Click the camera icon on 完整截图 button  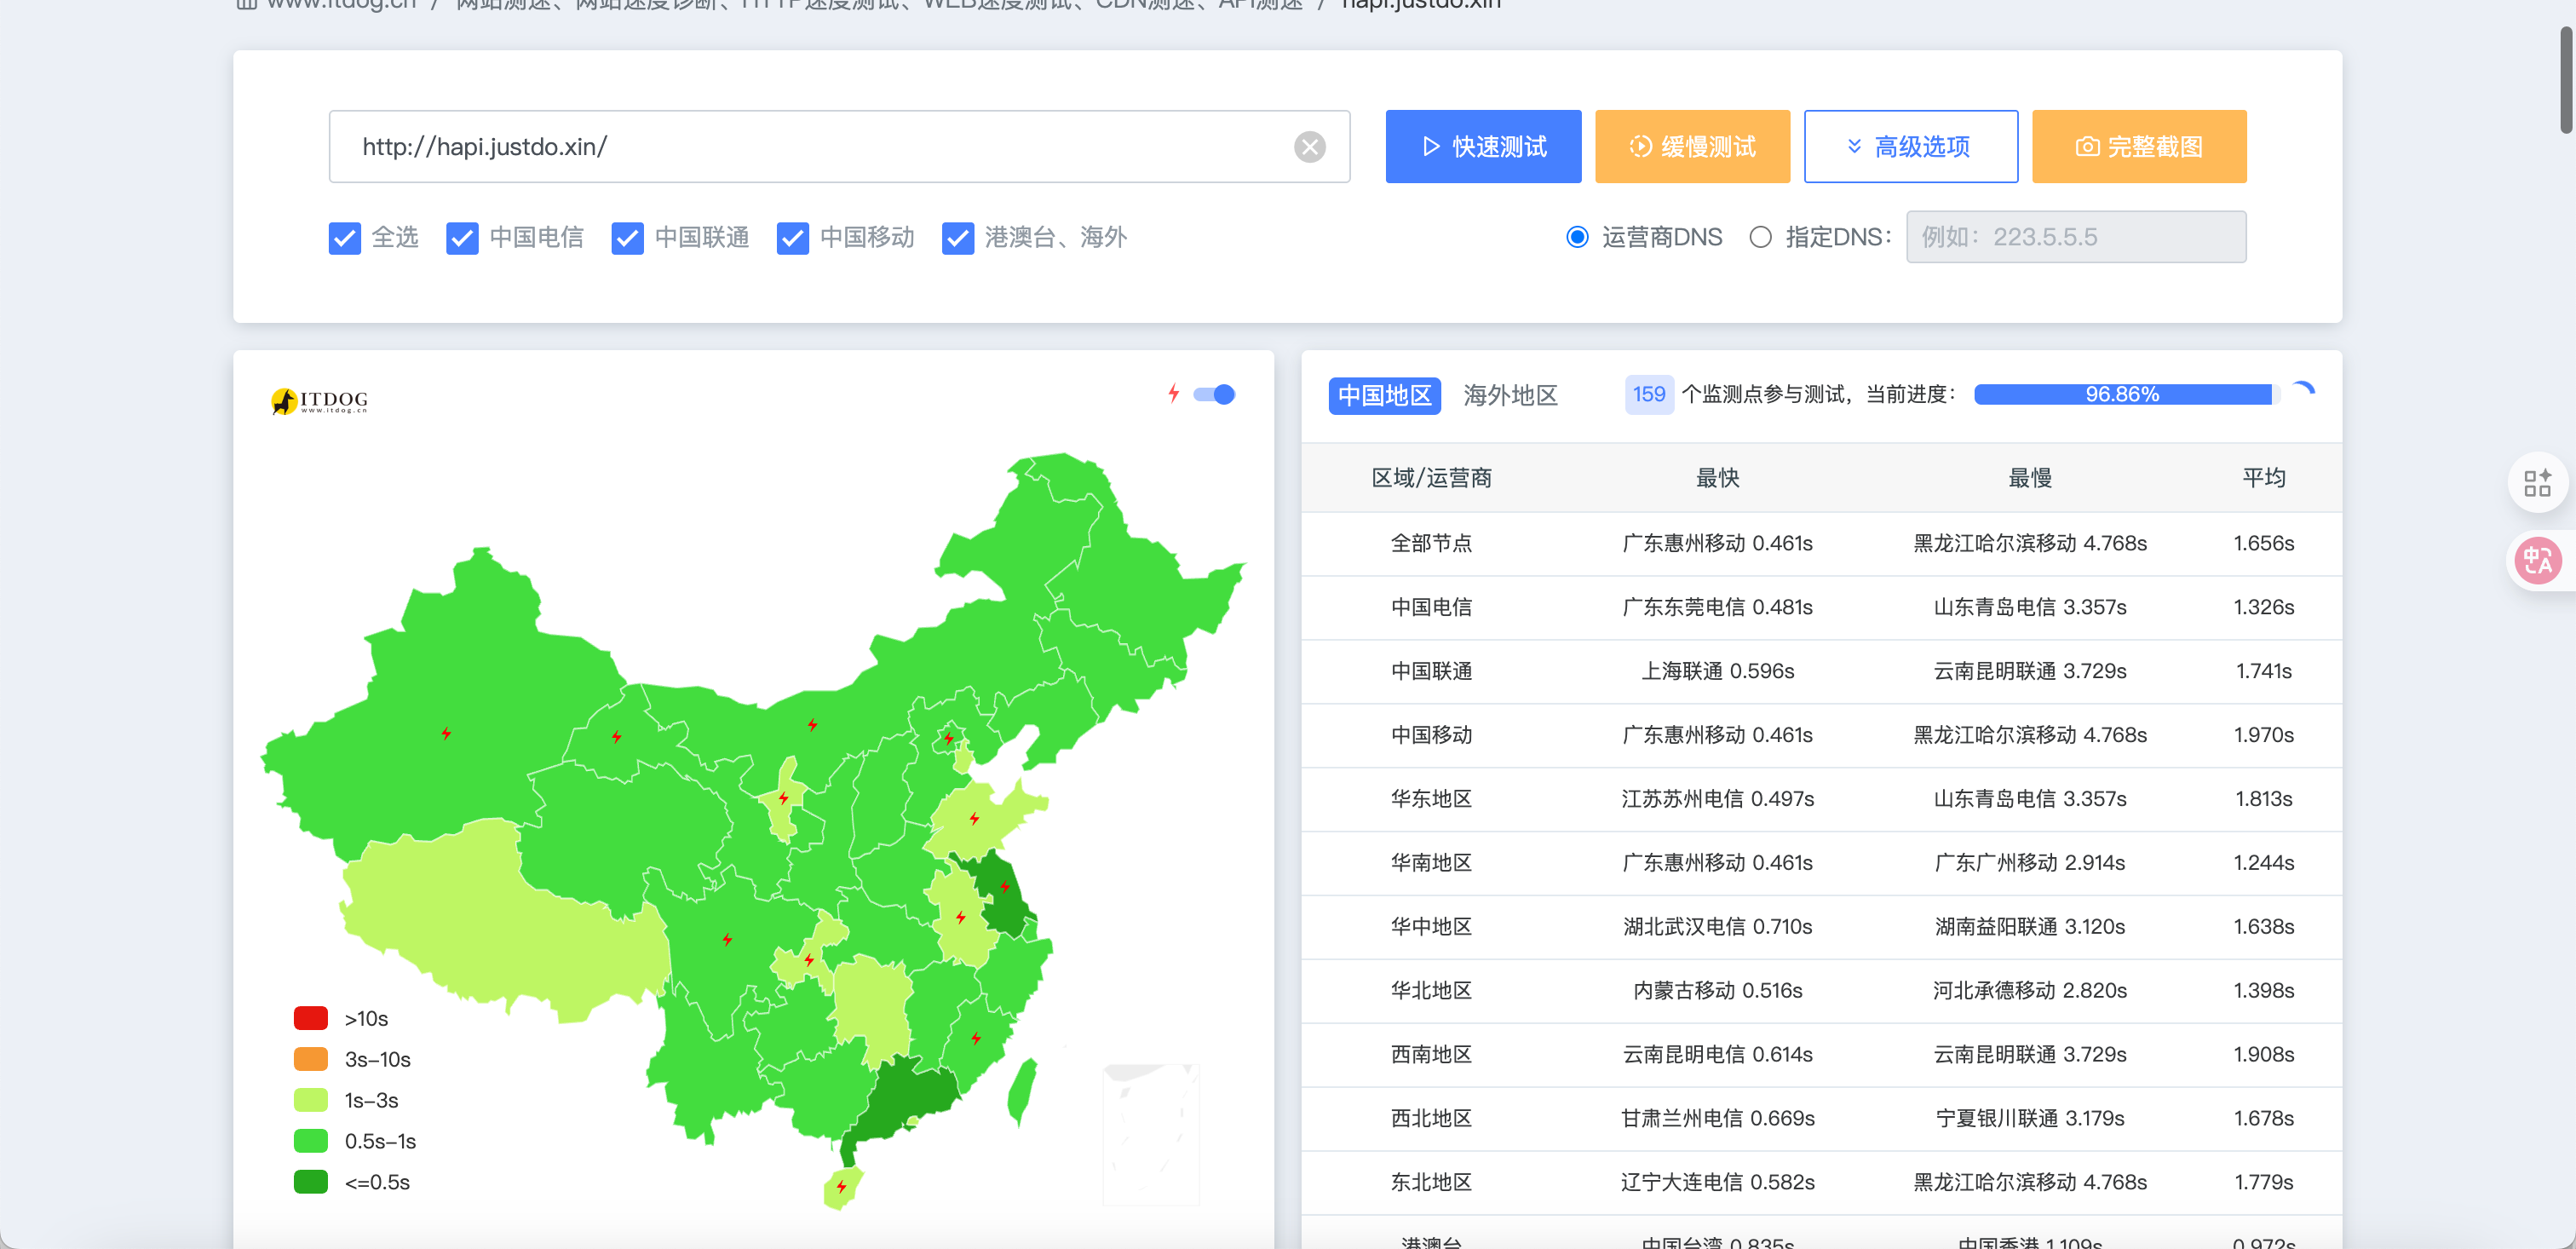[2087, 146]
